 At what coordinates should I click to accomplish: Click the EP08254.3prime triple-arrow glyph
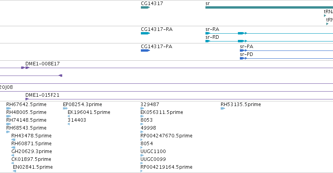click(x=65, y=108)
